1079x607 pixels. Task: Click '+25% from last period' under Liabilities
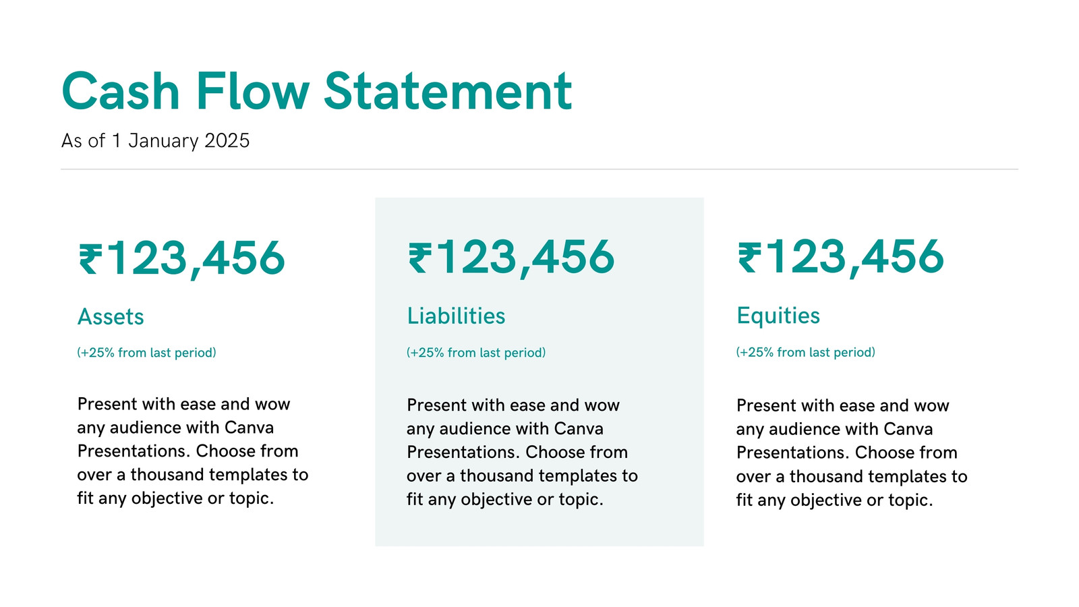coord(476,353)
